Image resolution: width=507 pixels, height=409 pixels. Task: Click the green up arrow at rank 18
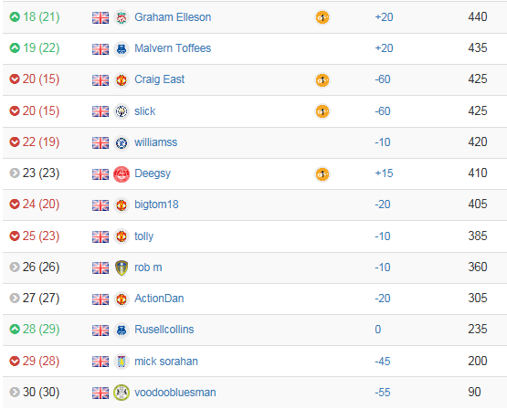15,16
